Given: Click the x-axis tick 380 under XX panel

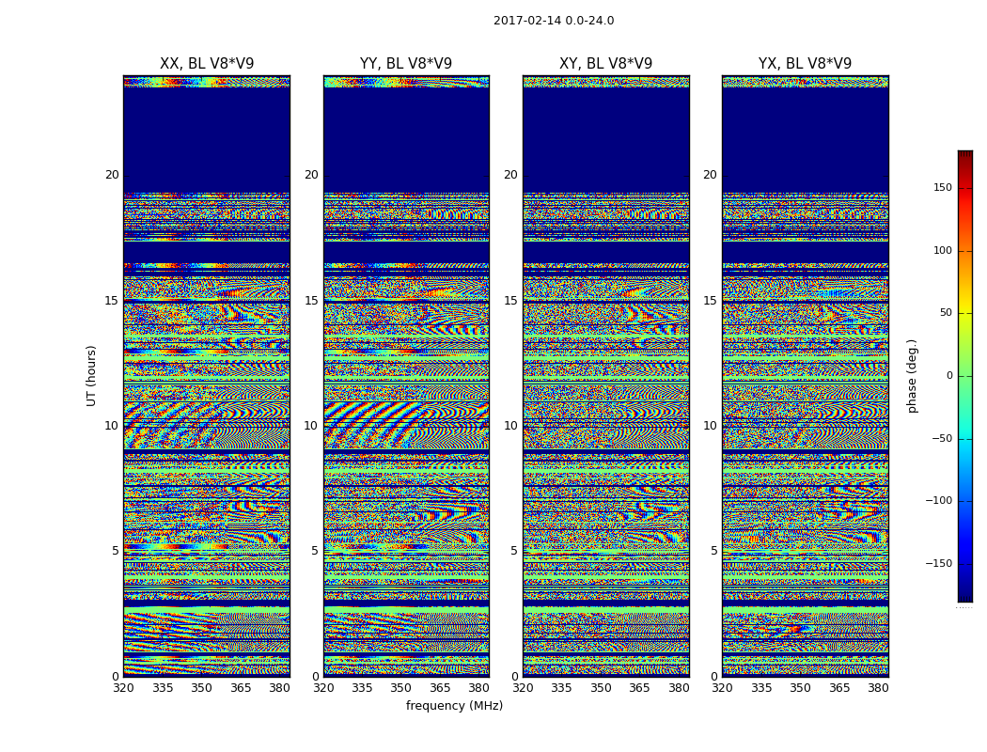Looking at the screenshot, I should pos(279,688).
